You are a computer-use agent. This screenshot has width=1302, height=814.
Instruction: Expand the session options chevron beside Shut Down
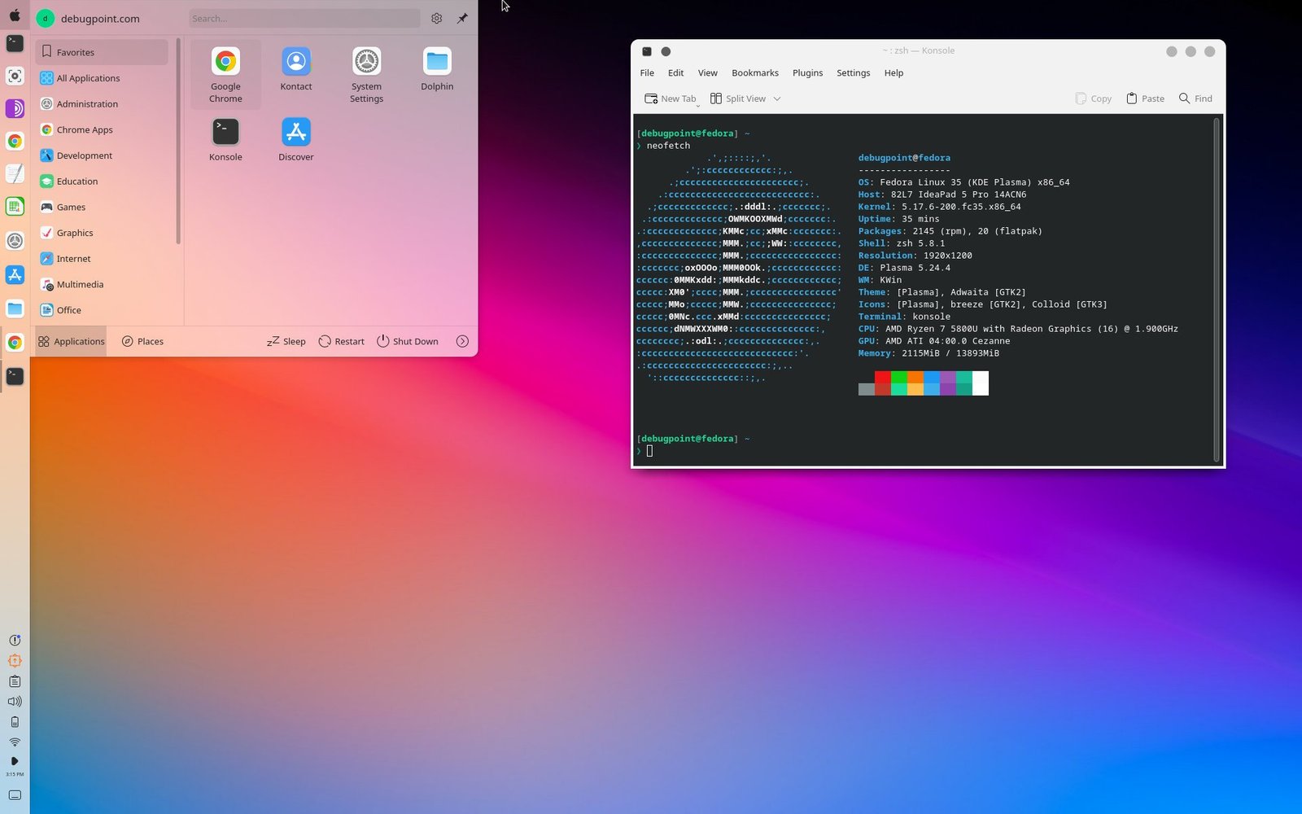[462, 341]
